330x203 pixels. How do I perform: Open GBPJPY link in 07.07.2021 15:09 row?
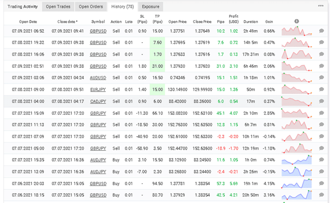pyautogui.click(x=98, y=113)
